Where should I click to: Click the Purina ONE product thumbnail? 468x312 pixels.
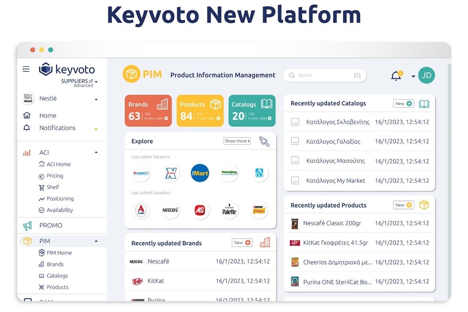click(x=295, y=282)
